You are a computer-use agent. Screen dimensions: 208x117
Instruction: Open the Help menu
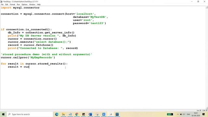(x=39, y=5)
